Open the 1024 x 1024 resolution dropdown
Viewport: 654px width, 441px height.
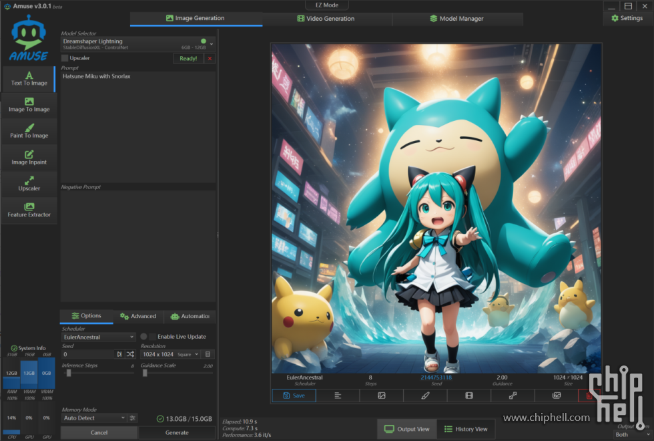[x=171, y=354]
